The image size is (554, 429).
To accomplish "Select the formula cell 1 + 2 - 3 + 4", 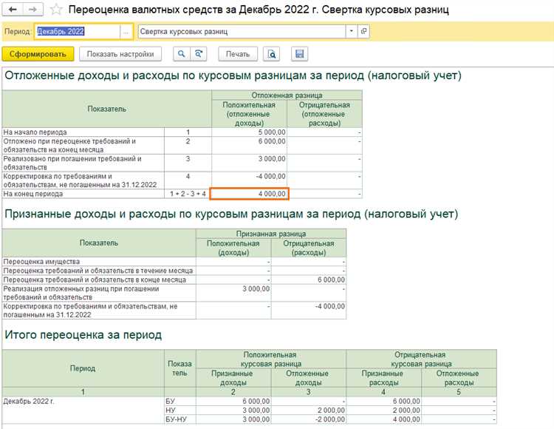I will tap(188, 194).
